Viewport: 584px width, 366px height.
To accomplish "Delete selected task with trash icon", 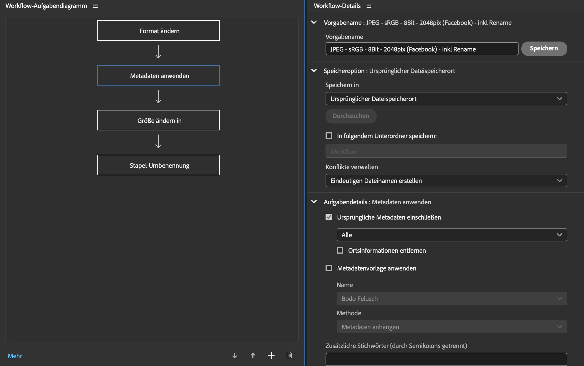I will click(x=289, y=355).
